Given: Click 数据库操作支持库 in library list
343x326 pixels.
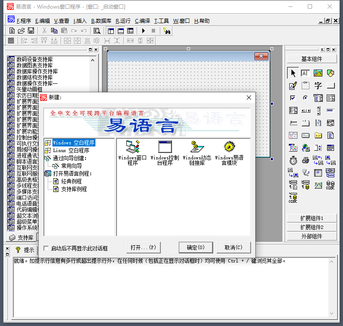Looking at the screenshot, I should pos(37,71).
